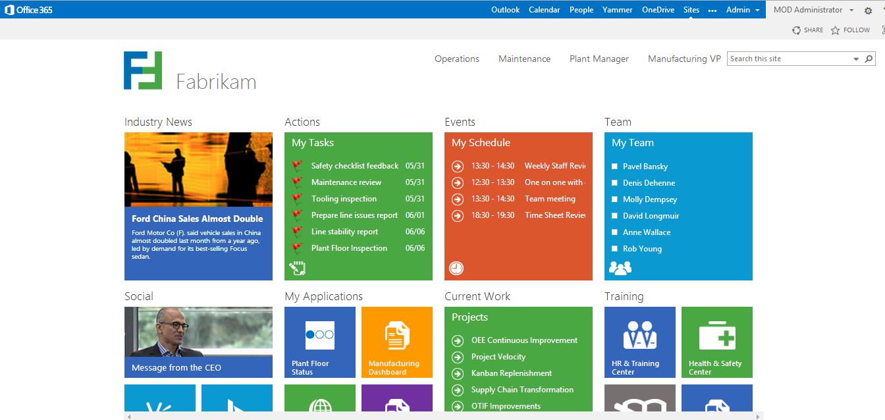Click arrow icon beside OEE Continuous Improvement

[x=458, y=340]
